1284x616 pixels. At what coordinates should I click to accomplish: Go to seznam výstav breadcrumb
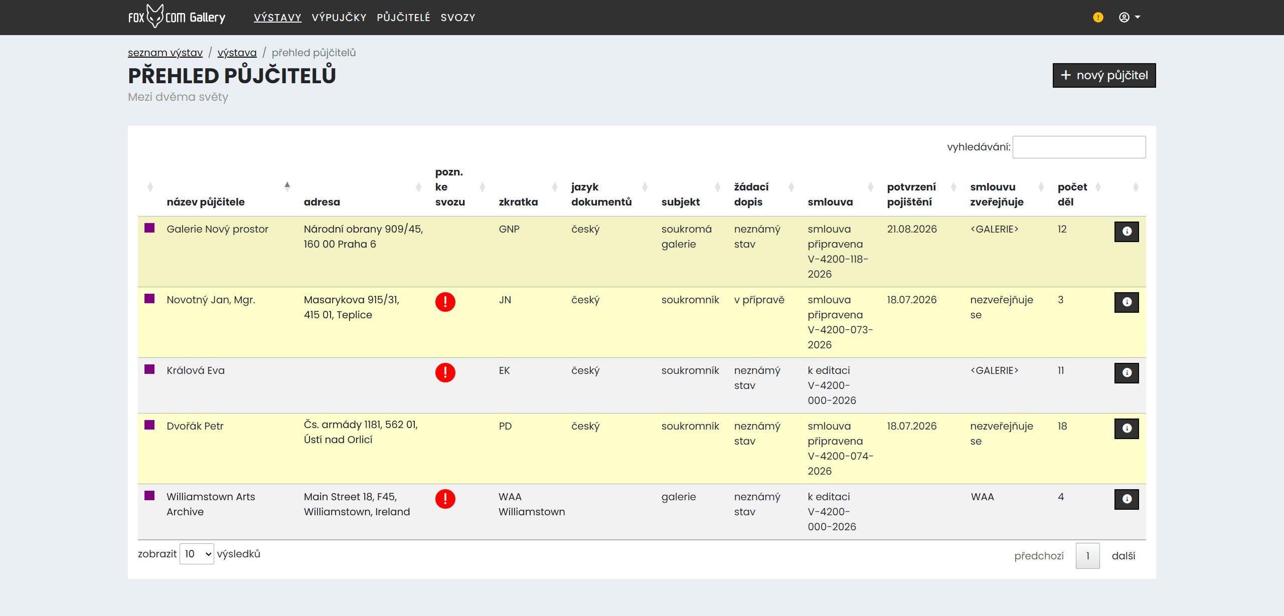click(165, 53)
